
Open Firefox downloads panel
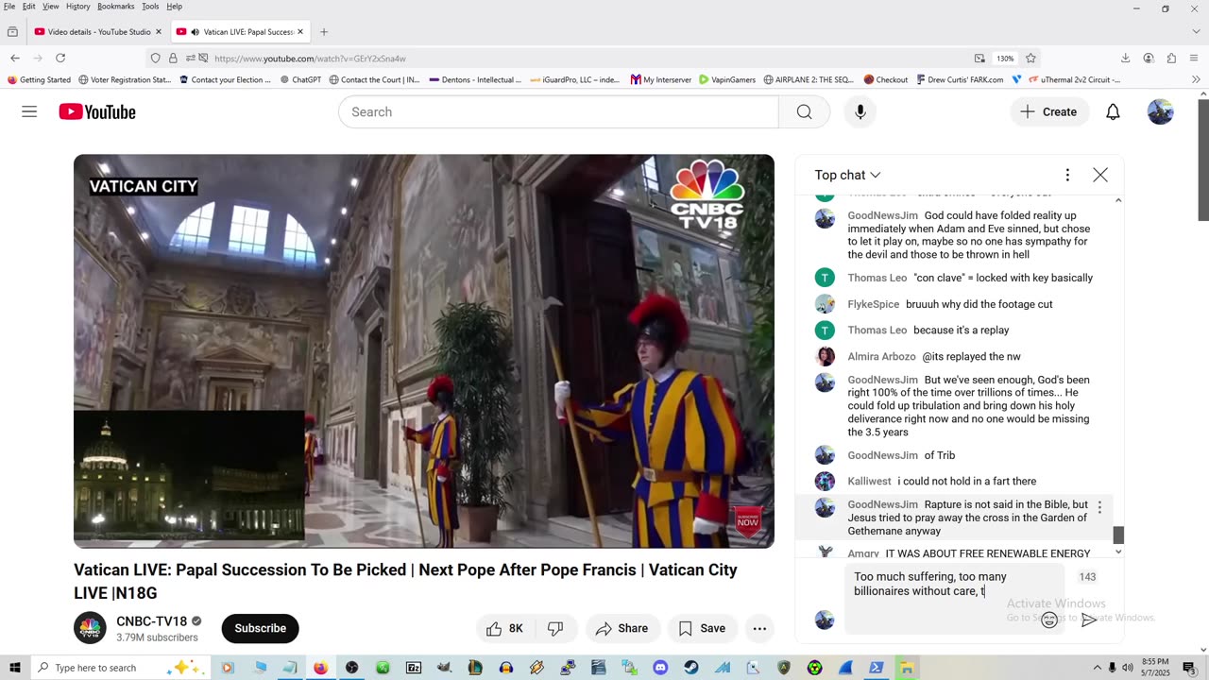click(1125, 58)
